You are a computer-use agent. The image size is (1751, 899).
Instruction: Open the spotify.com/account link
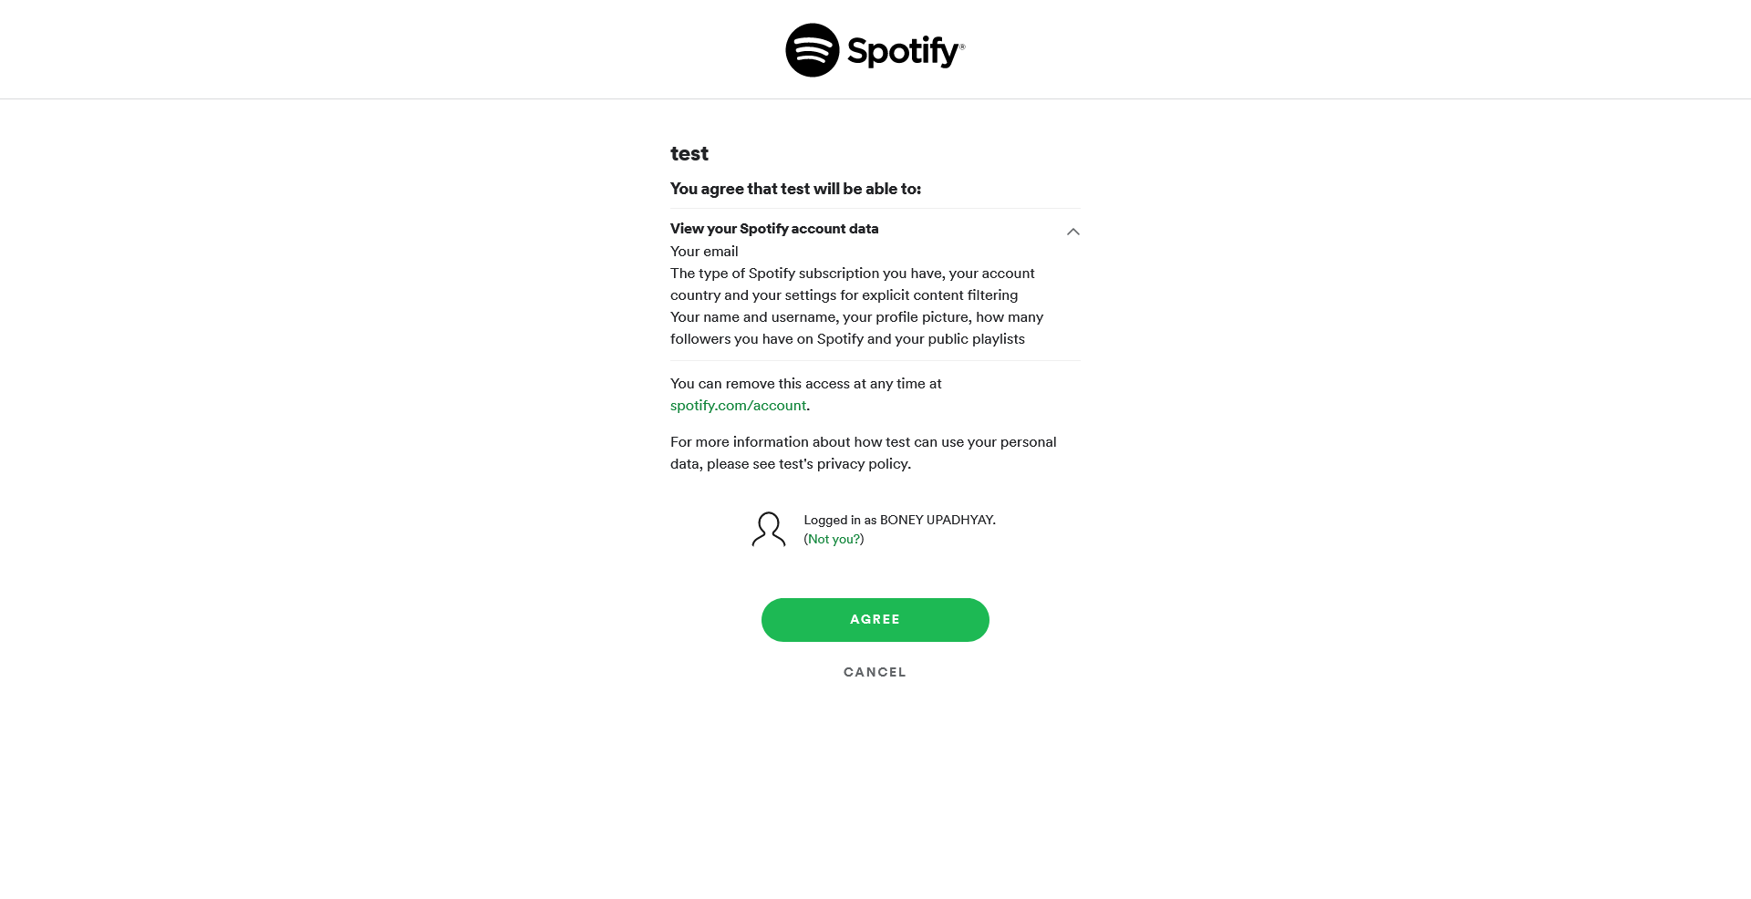(738, 405)
